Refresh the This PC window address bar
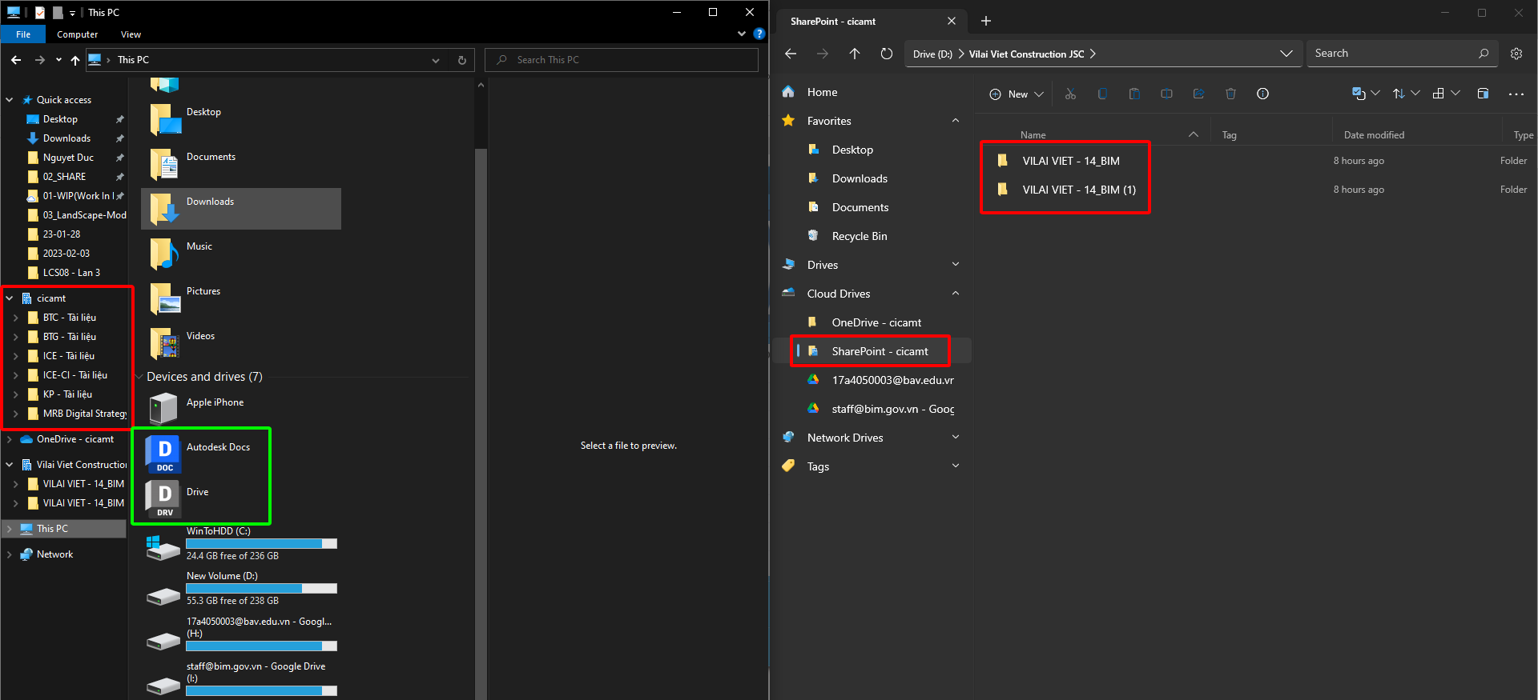The height and width of the screenshot is (700, 1538). [461, 60]
